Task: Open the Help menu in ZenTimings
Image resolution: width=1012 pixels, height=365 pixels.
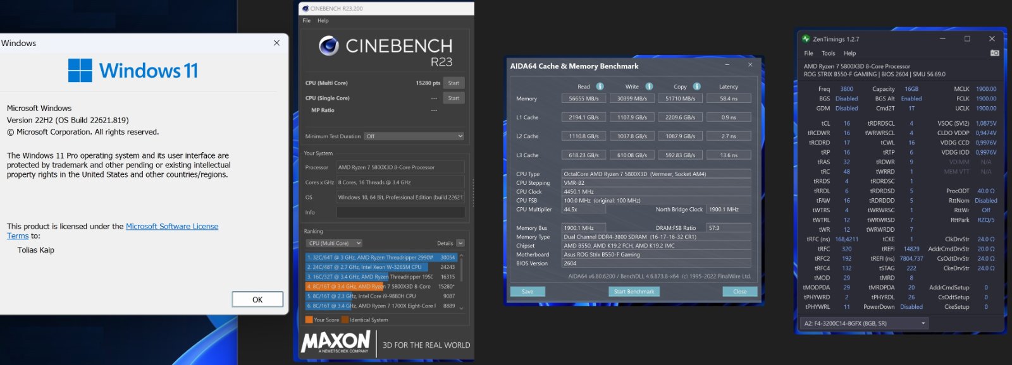Action: (849, 53)
